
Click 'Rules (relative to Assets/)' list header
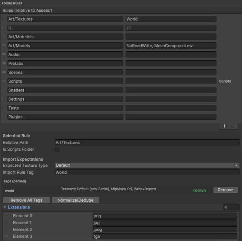coord(27,10)
